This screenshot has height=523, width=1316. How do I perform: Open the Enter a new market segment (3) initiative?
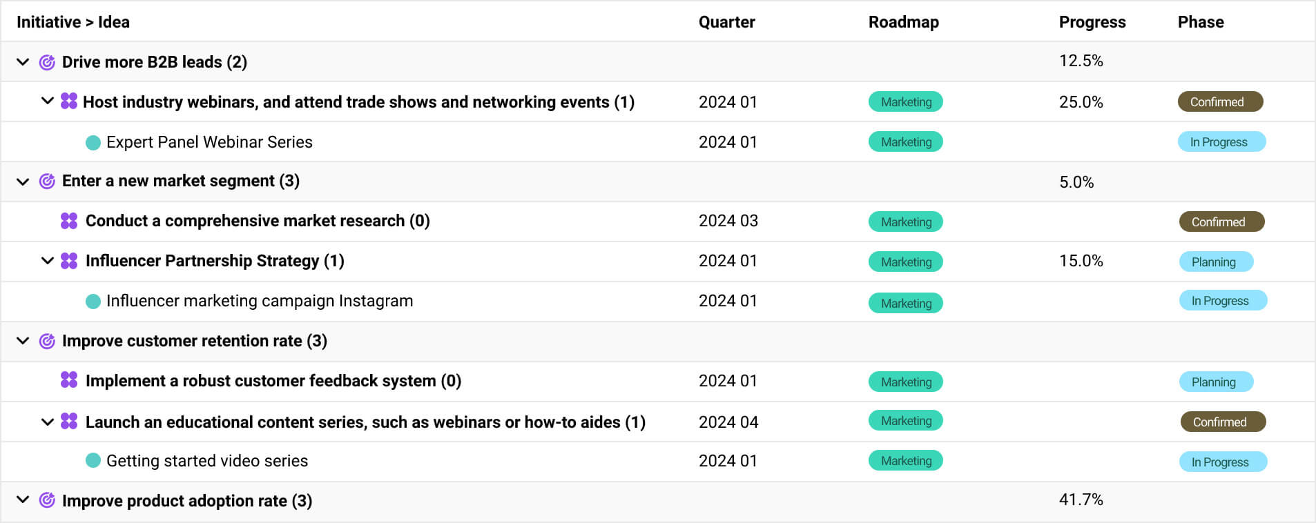(181, 181)
